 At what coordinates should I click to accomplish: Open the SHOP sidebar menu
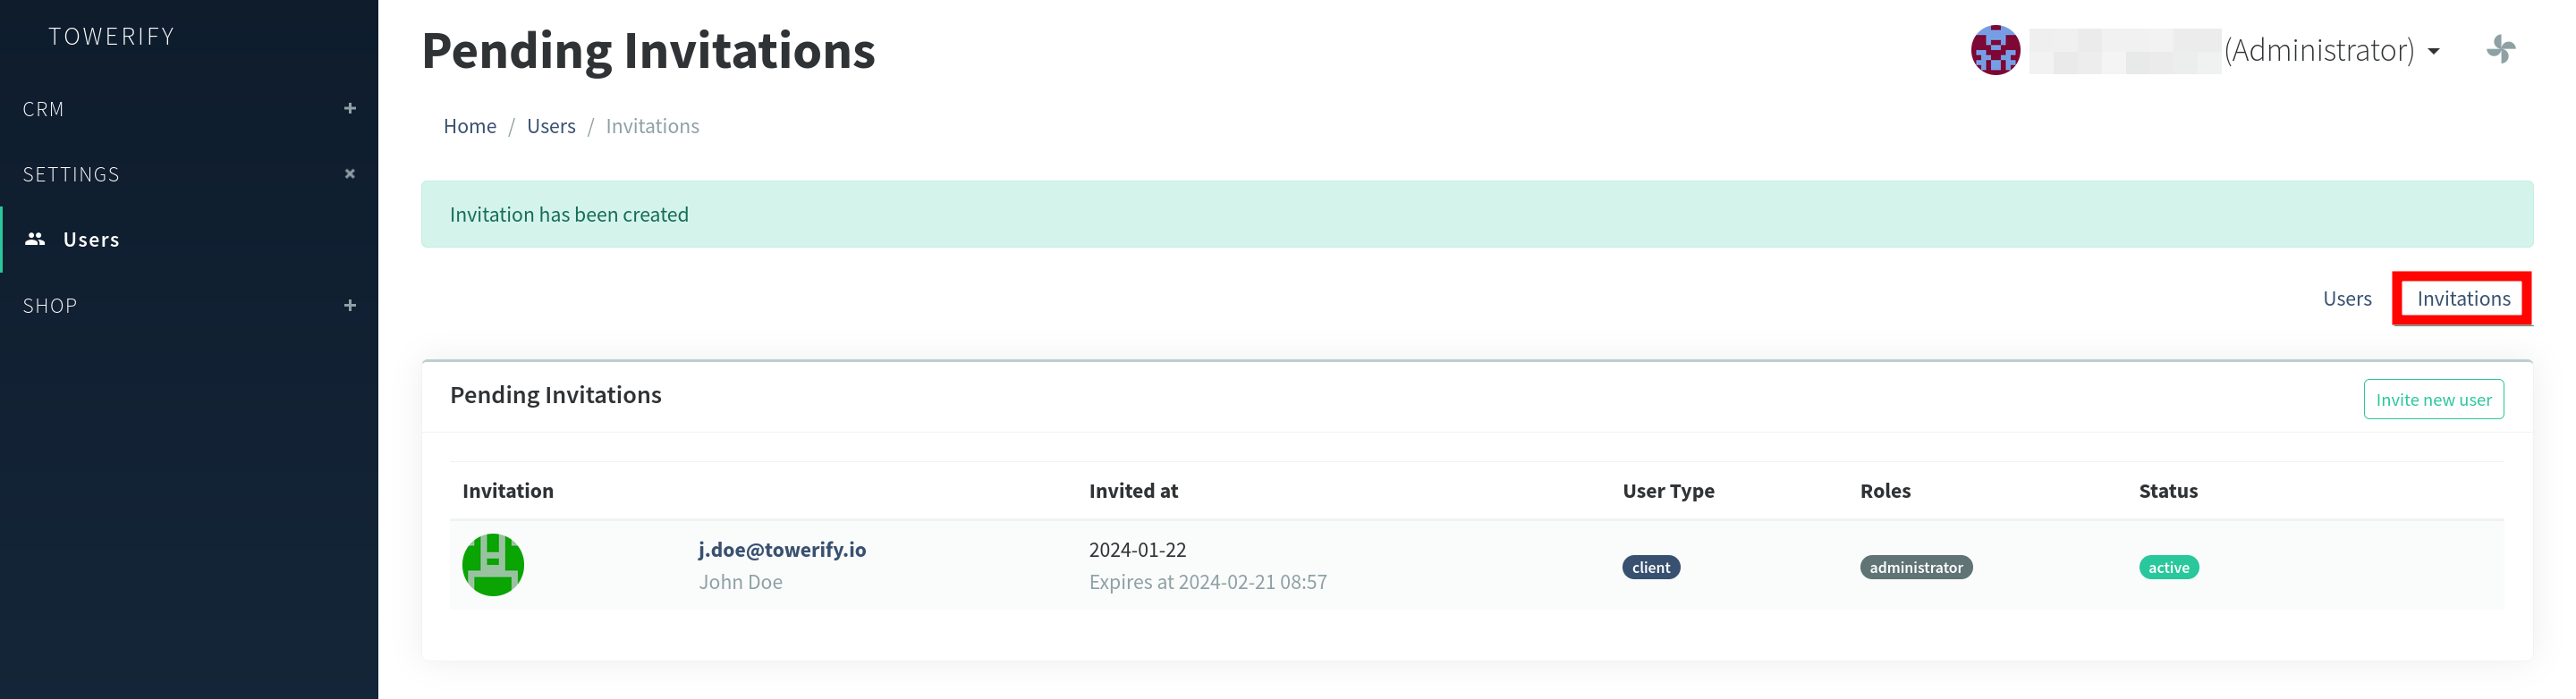tap(50, 306)
